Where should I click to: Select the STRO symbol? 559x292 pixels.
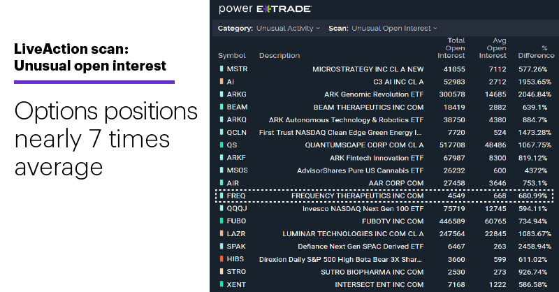(236, 272)
